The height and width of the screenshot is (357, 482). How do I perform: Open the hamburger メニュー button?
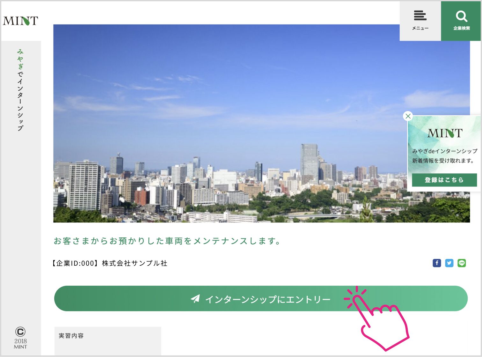tap(420, 21)
